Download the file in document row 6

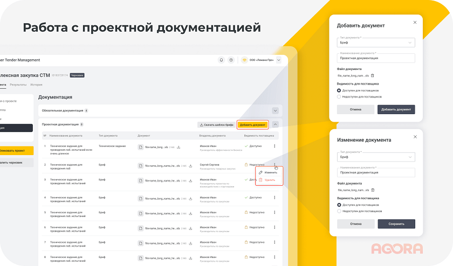[190, 228]
